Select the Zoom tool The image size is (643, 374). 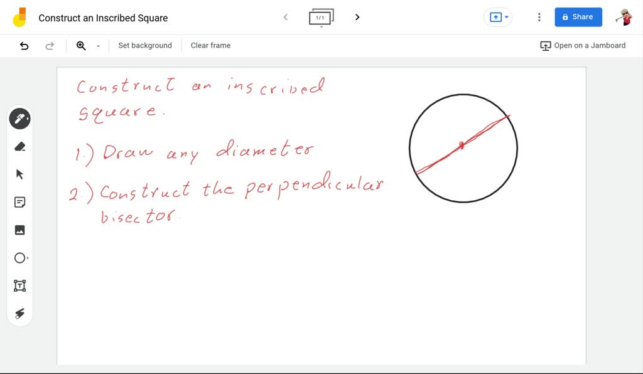pos(80,45)
